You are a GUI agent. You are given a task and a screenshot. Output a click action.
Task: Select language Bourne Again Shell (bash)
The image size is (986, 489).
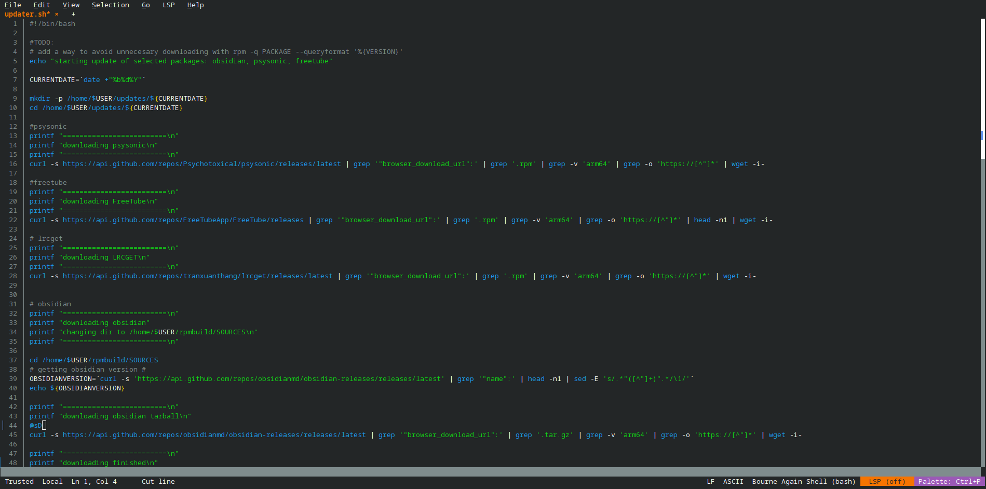pos(804,481)
